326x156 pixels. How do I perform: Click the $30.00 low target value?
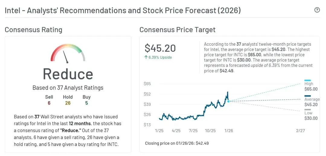click(x=311, y=118)
